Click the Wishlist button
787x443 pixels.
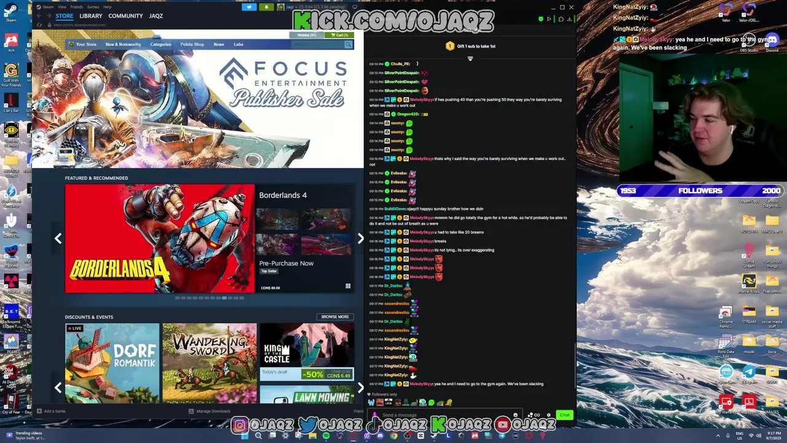point(306,35)
